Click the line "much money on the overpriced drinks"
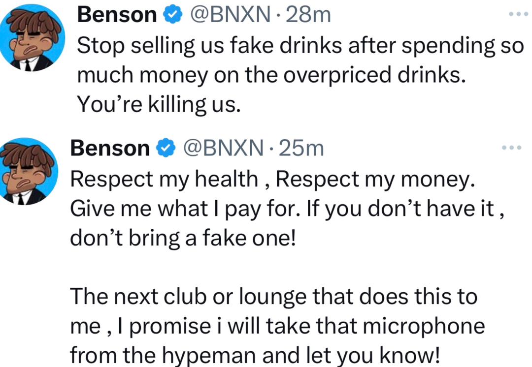Screen dimensions: 532x367 [x=271, y=75]
